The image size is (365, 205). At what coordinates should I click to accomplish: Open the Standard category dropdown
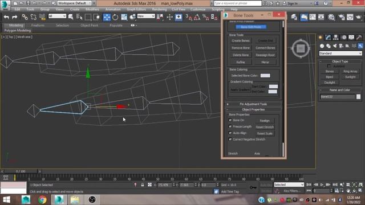tap(340, 54)
